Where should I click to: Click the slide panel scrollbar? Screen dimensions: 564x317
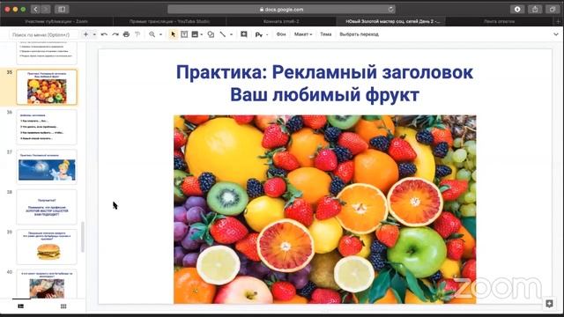pyautogui.click(x=82, y=237)
